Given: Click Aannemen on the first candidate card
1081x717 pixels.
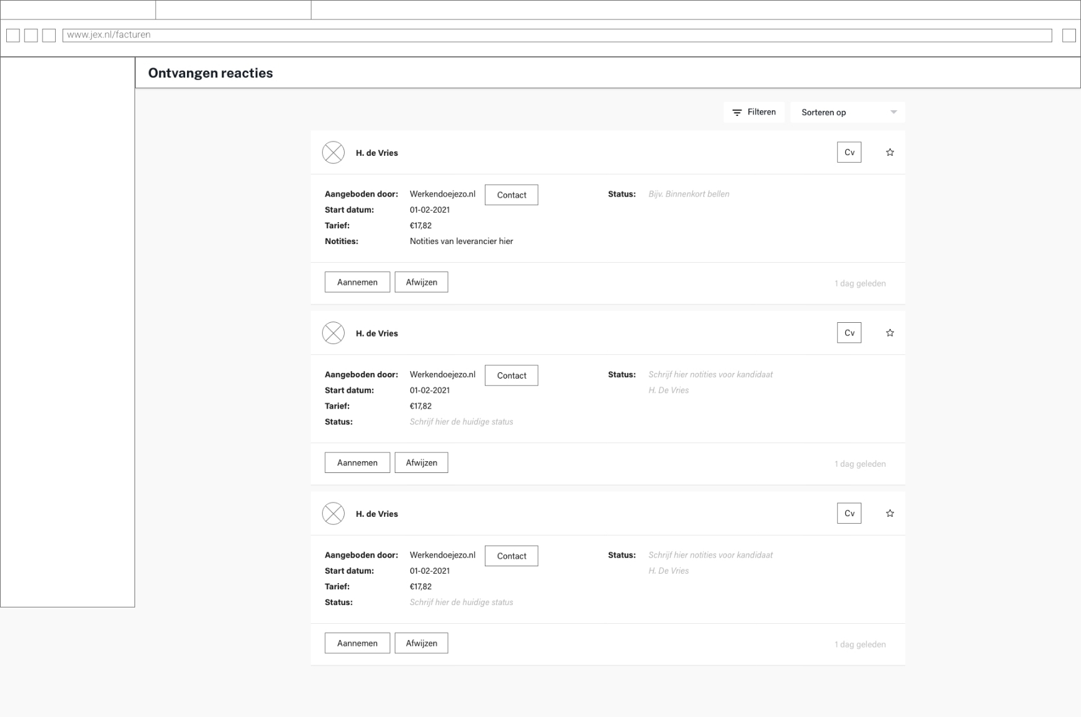Looking at the screenshot, I should (357, 282).
